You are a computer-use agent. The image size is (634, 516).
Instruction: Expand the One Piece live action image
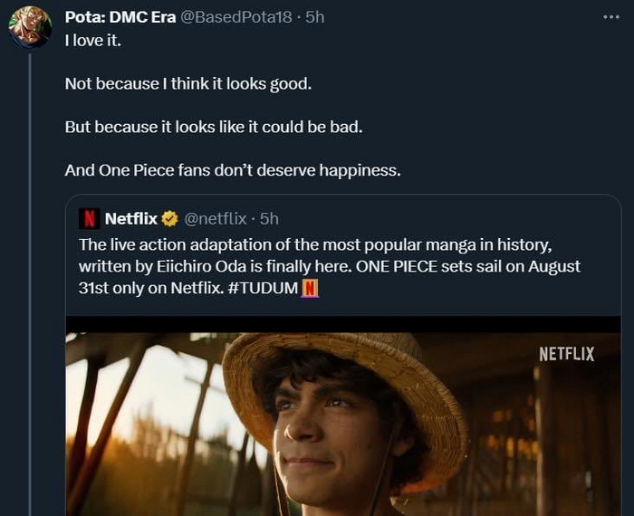(343, 416)
